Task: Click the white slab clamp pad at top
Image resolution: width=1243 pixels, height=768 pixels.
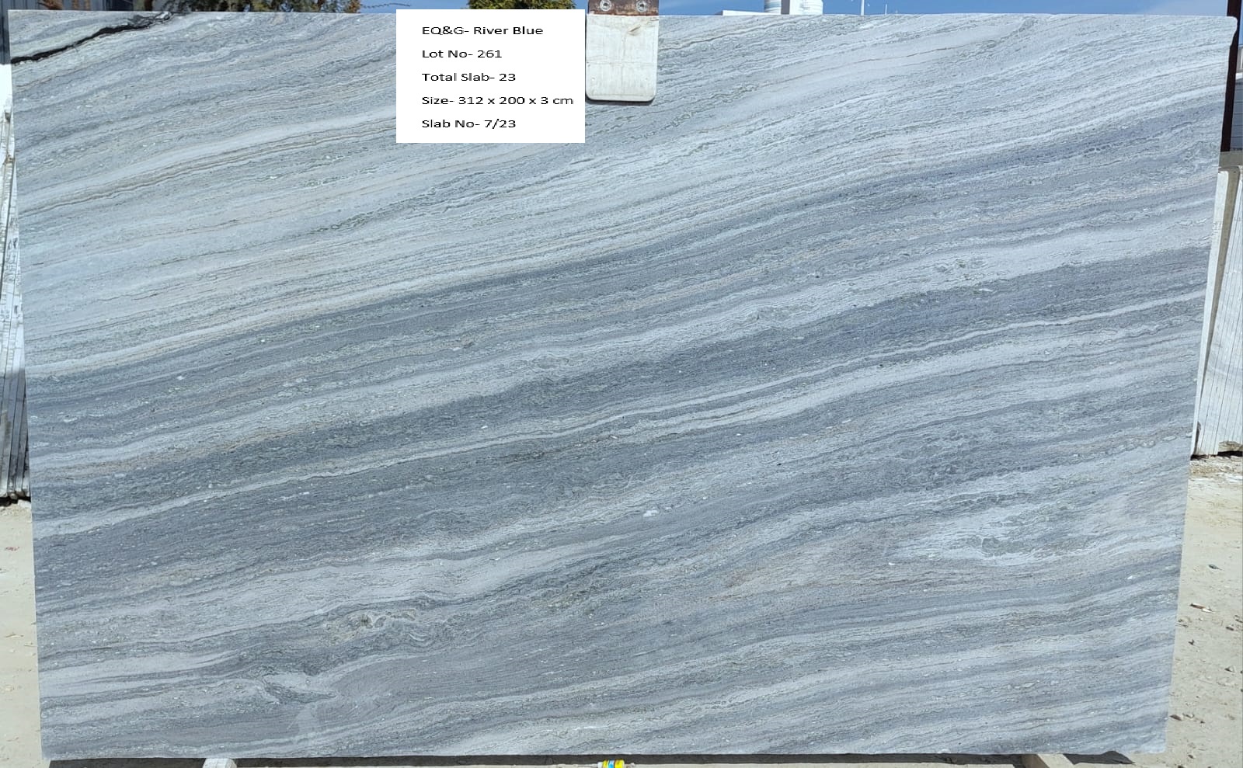Action: click(x=621, y=60)
